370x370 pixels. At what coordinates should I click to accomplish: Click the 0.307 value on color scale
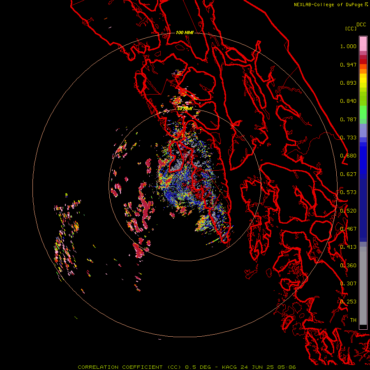(348, 284)
